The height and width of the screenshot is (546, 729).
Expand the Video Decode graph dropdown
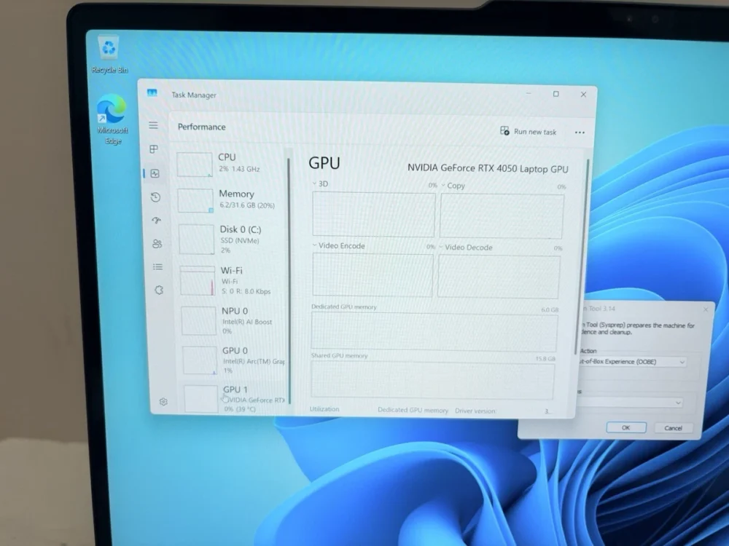click(441, 247)
